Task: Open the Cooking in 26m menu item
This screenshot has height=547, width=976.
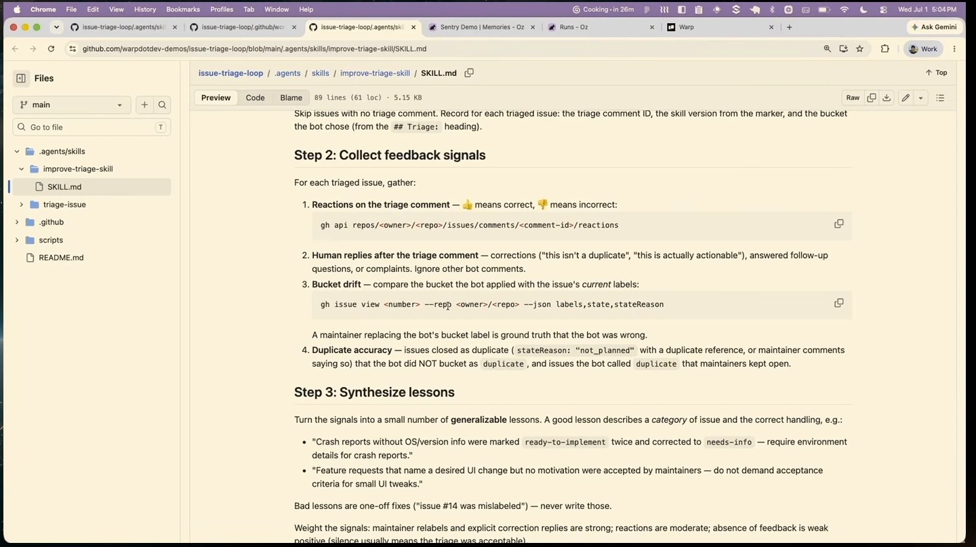Action: [x=603, y=9]
